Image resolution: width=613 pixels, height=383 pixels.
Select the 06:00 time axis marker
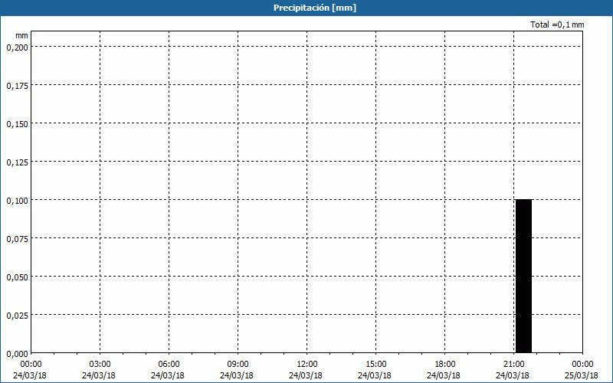pyautogui.click(x=169, y=364)
